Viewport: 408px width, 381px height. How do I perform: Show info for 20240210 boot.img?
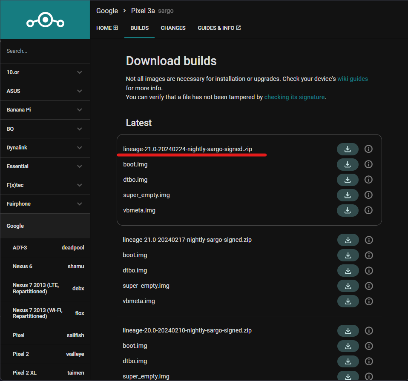pos(369,346)
